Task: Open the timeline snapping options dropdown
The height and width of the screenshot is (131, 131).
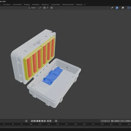Action: coord(59,121)
